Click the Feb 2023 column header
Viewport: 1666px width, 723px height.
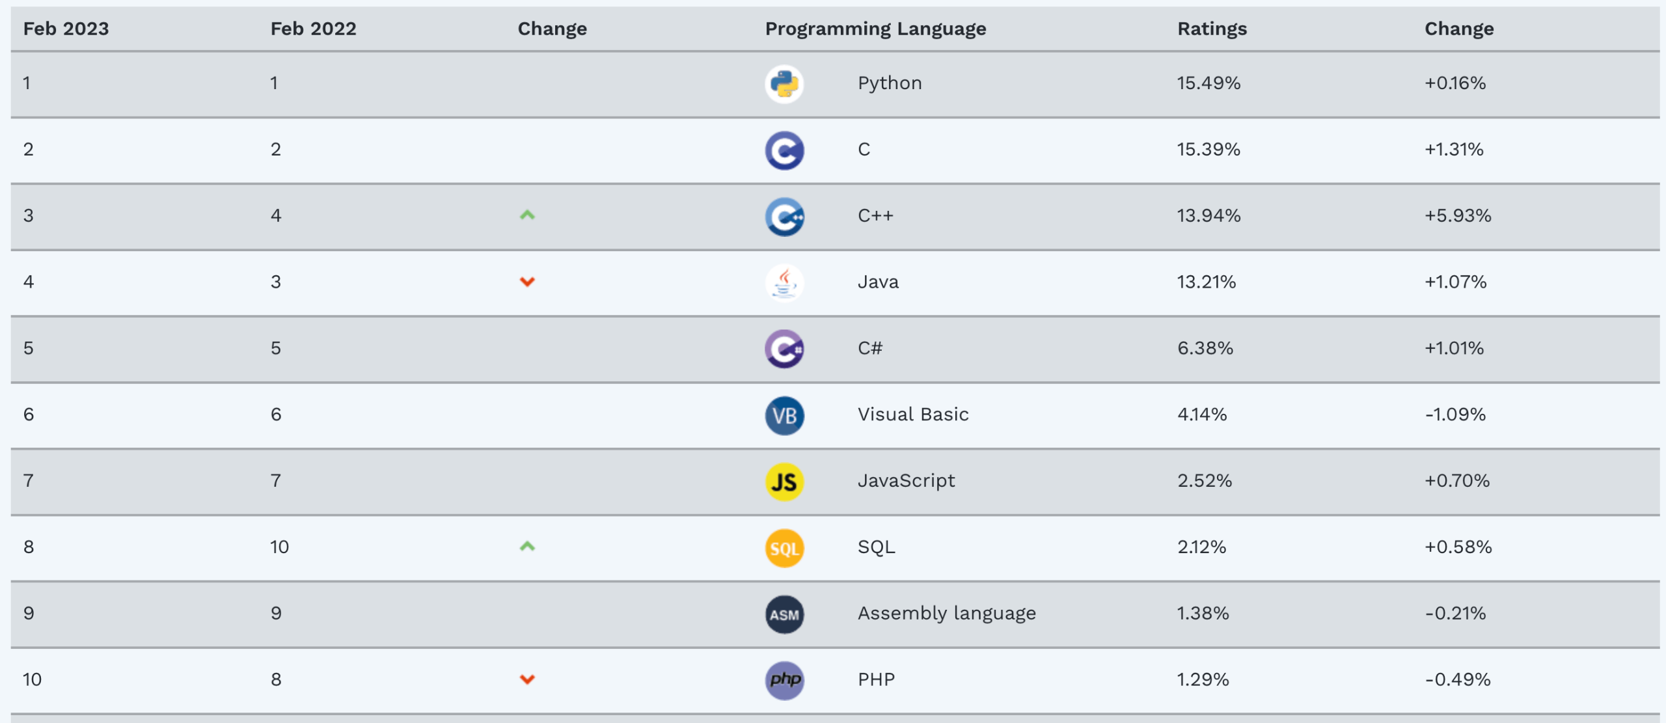click(x=66, y=29)
